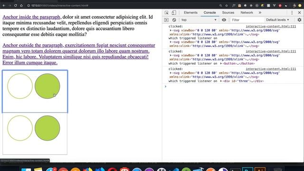Click the hollow circle in the lower box
Image resolution: width=304 pixels, height=171 pixels.
(x=20, y=128)
